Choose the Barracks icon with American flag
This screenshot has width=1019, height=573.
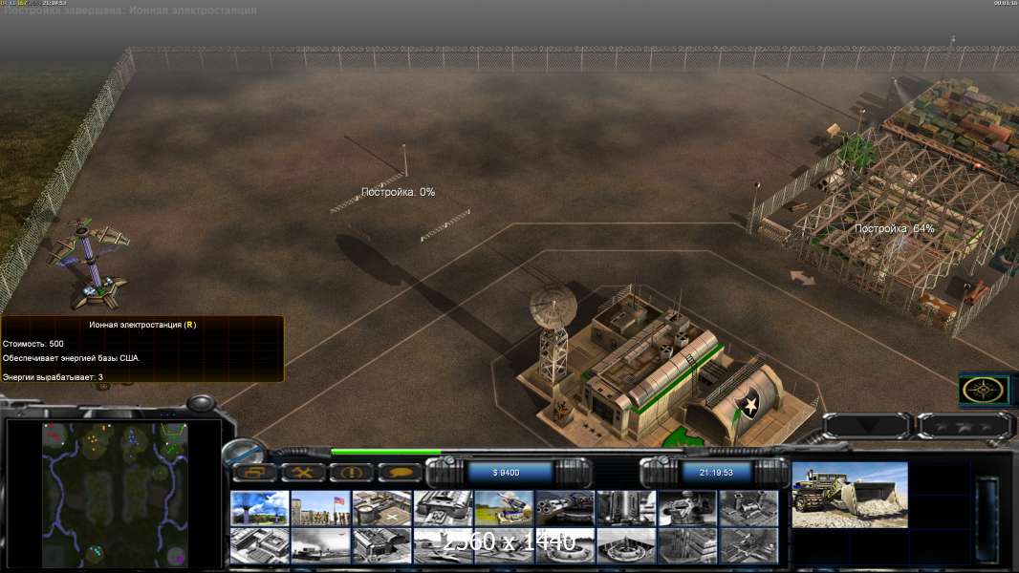click(321, 507)
